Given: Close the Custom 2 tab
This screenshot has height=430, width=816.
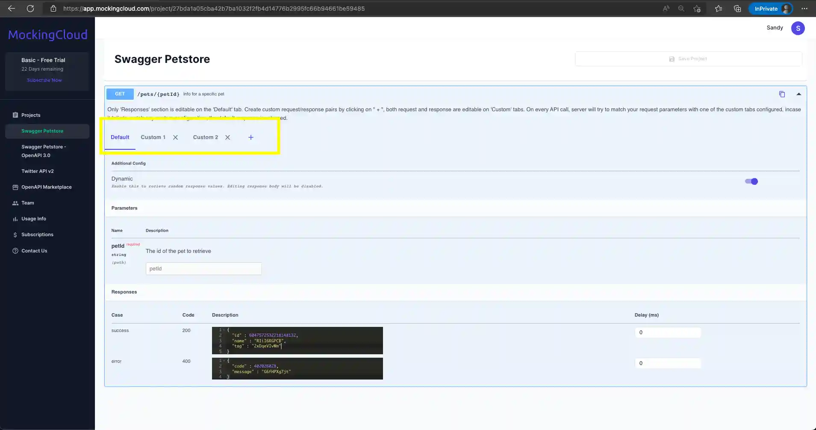Looking at the screenshot, I should tap(227, 137).
